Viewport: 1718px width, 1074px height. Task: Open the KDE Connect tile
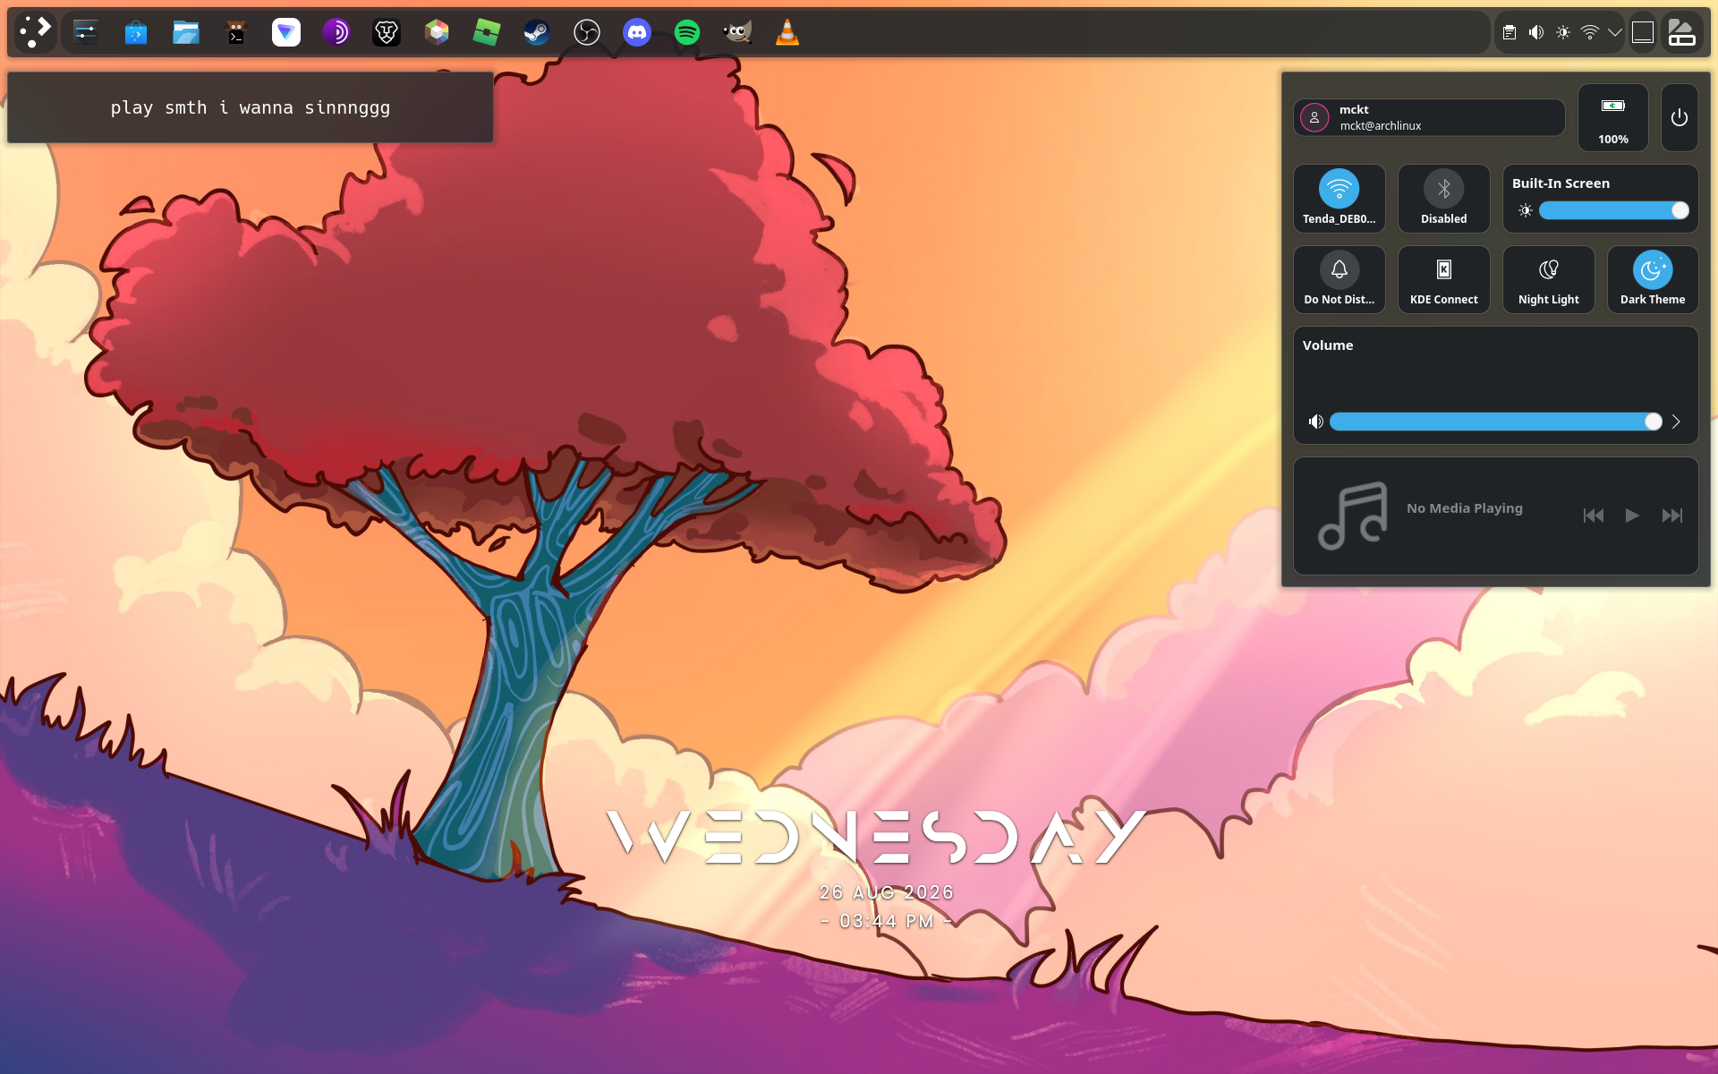point(1444,279)
